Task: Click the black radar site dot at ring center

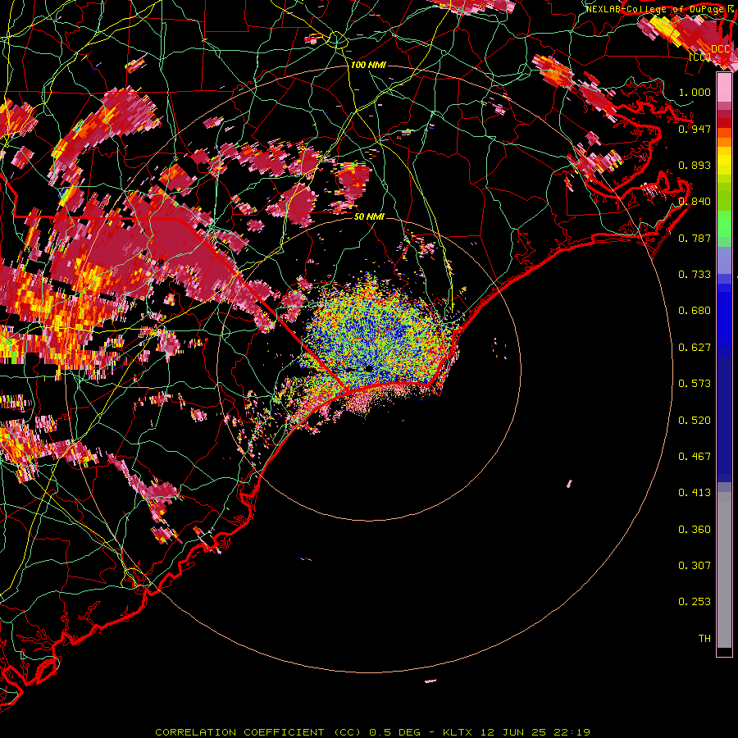Action: click(x=369, y=368)
